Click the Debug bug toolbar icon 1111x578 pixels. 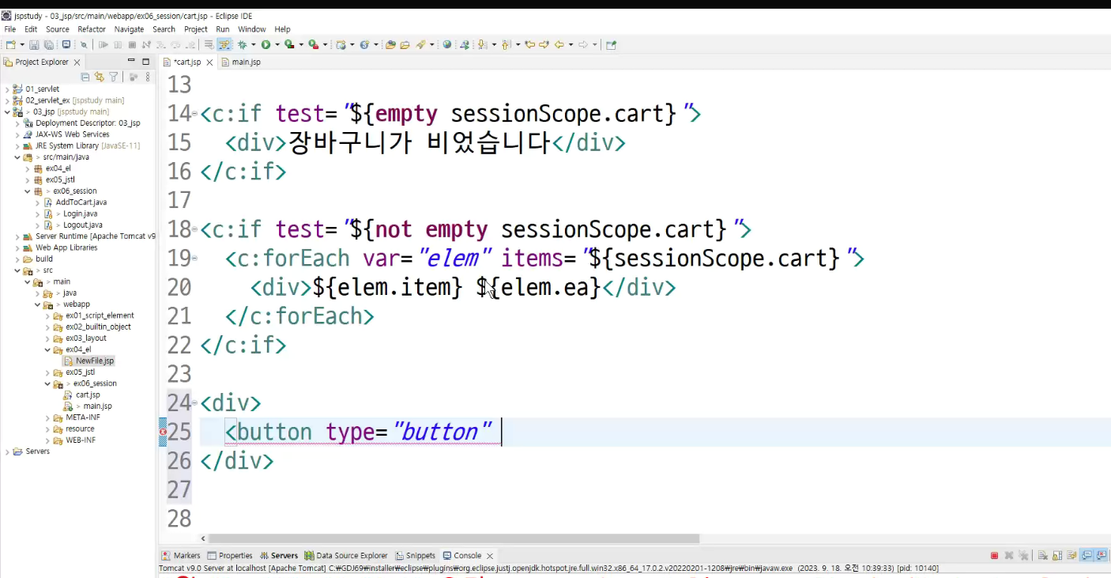click(242, 45)
